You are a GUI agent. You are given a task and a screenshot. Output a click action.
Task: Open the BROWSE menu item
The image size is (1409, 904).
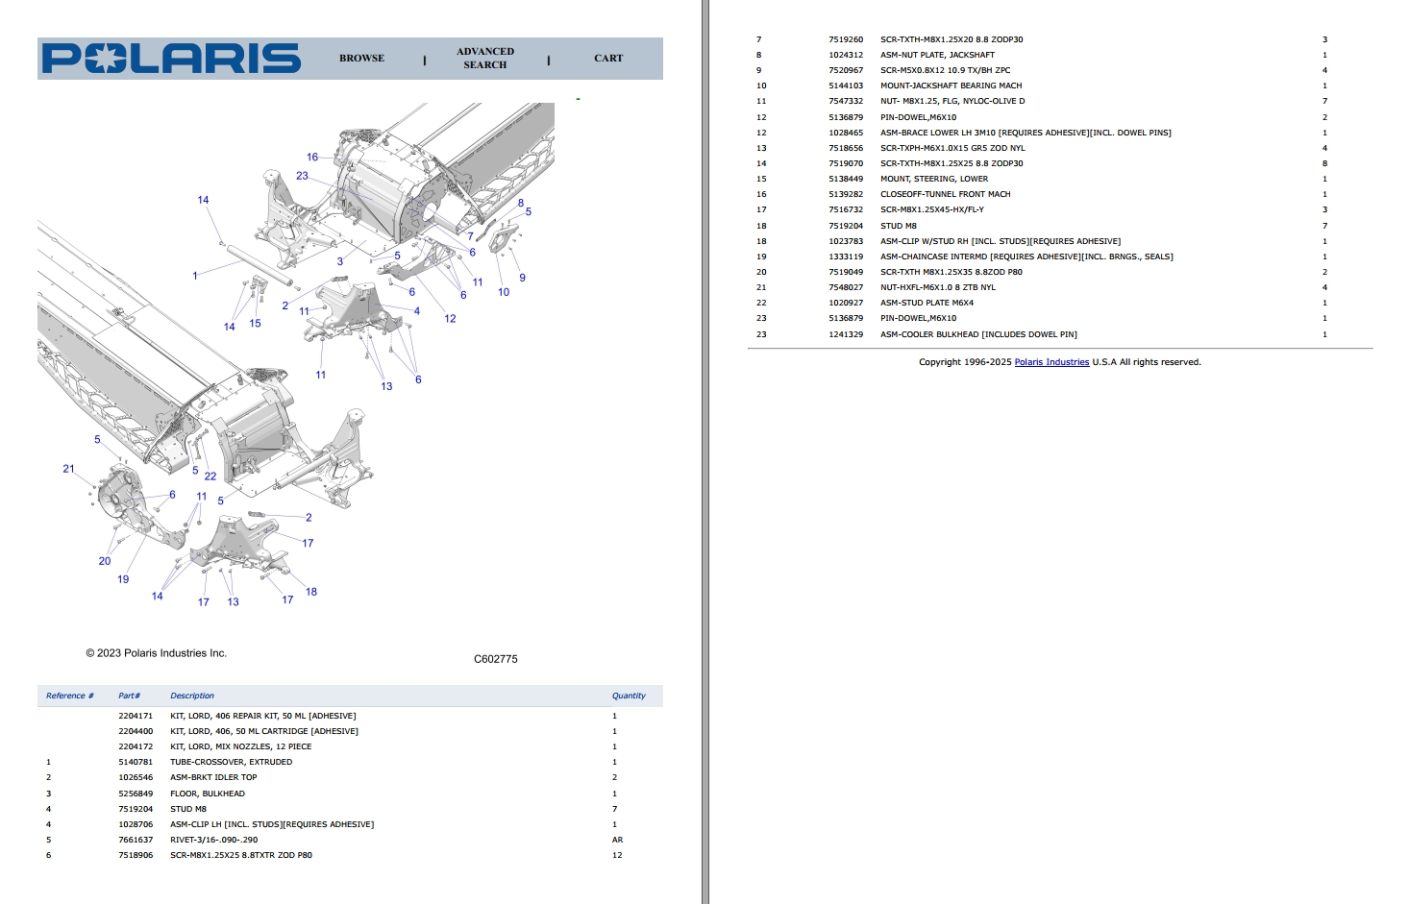click(361, 59)
